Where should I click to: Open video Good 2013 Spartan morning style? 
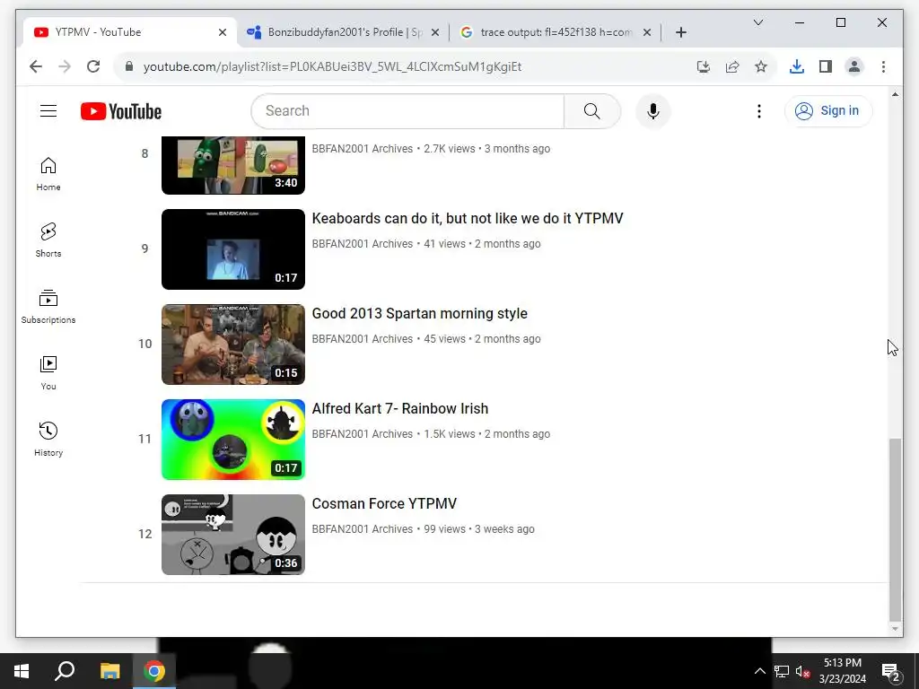click(420, 313)
